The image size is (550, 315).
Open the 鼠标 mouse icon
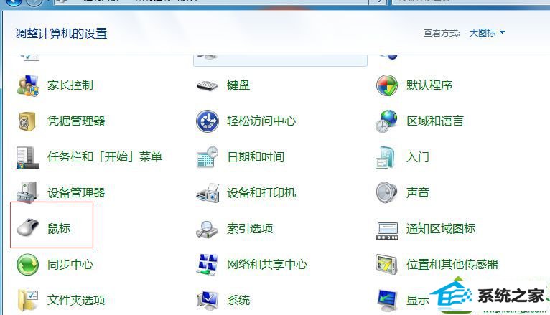[28, 227]
